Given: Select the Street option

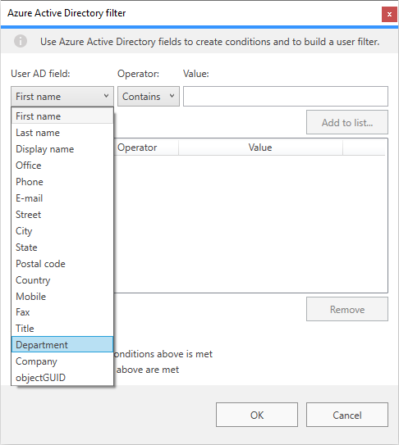Looking at the screenshot, I should 62,215.
